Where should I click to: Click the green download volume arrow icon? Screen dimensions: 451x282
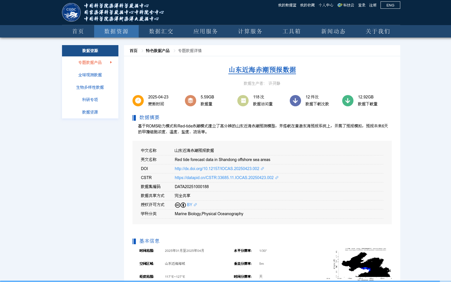point(348,101)
